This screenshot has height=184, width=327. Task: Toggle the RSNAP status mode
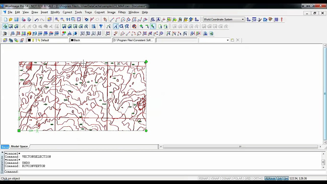point(204,178)
